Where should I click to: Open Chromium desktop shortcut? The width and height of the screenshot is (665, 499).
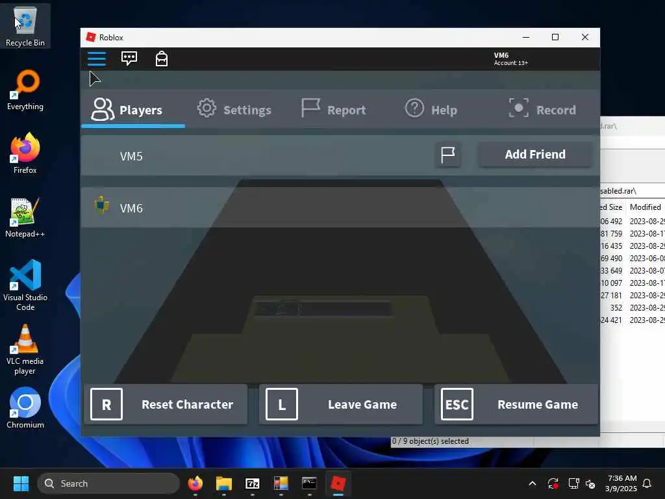[x=25, y=408]
